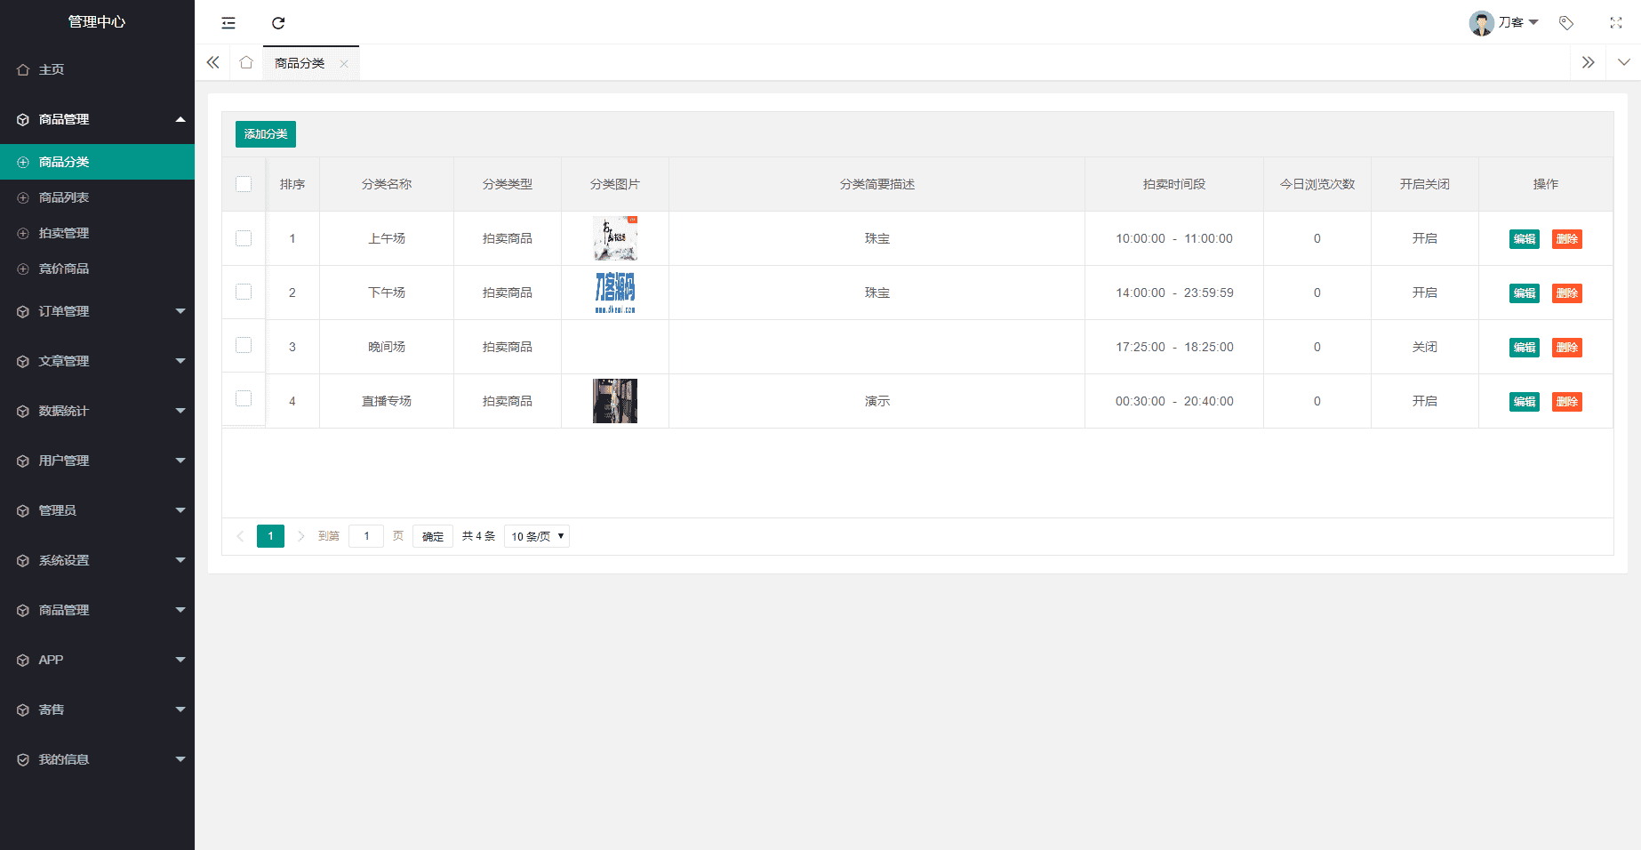Click the refresh icon in top bar
This screenshot has height=850, width=1641.
click(278, 23)
